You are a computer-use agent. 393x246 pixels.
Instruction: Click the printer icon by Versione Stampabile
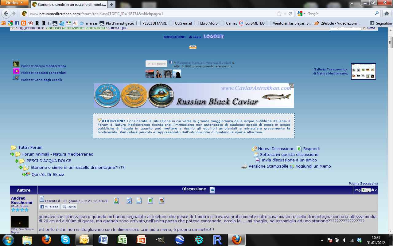point(244,166)
